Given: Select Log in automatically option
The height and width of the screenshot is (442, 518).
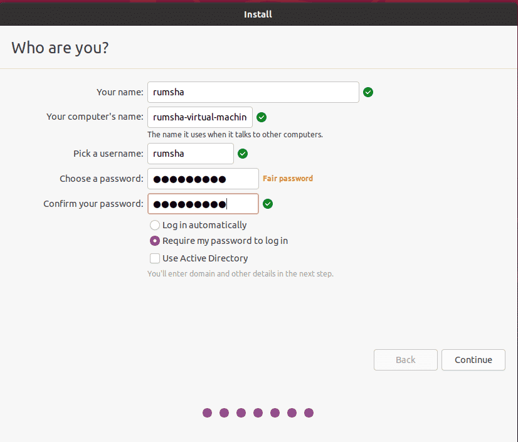Looking at the screenshot, I should (x=155, y=225).
